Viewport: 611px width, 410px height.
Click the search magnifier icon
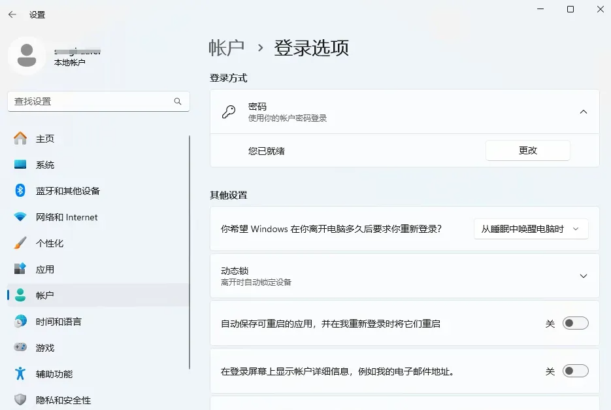pos(178,101)
